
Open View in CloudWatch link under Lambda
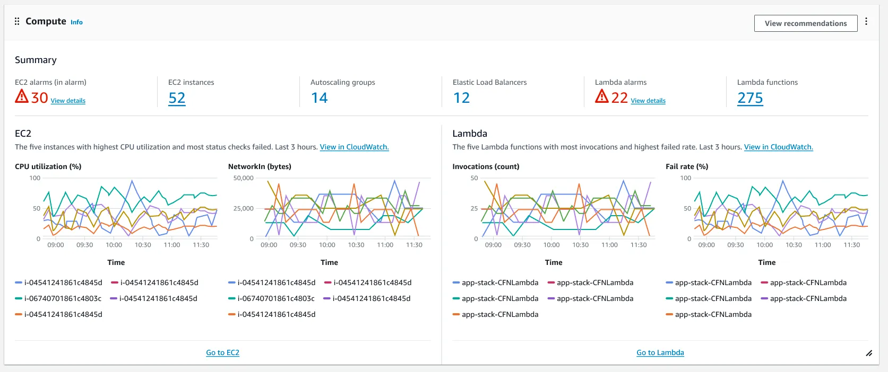tap(778, 147)
